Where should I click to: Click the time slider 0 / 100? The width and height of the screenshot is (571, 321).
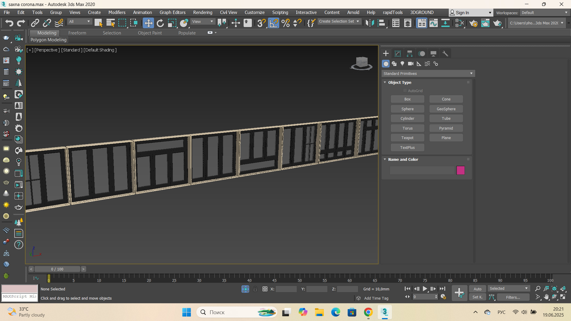point(57,269)
